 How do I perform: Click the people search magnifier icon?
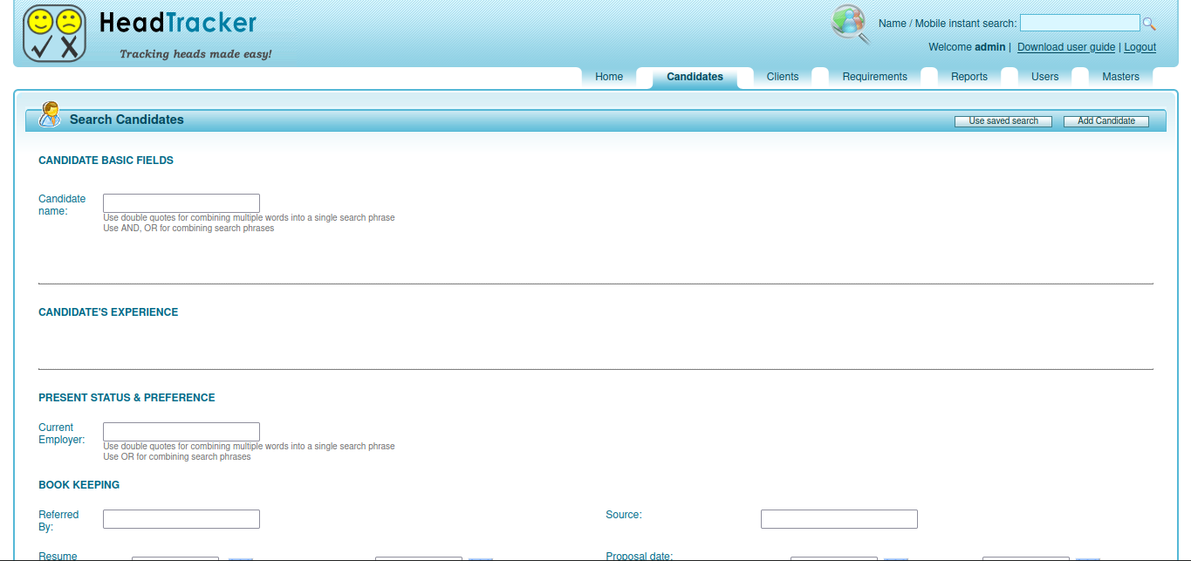coord(851,24)
